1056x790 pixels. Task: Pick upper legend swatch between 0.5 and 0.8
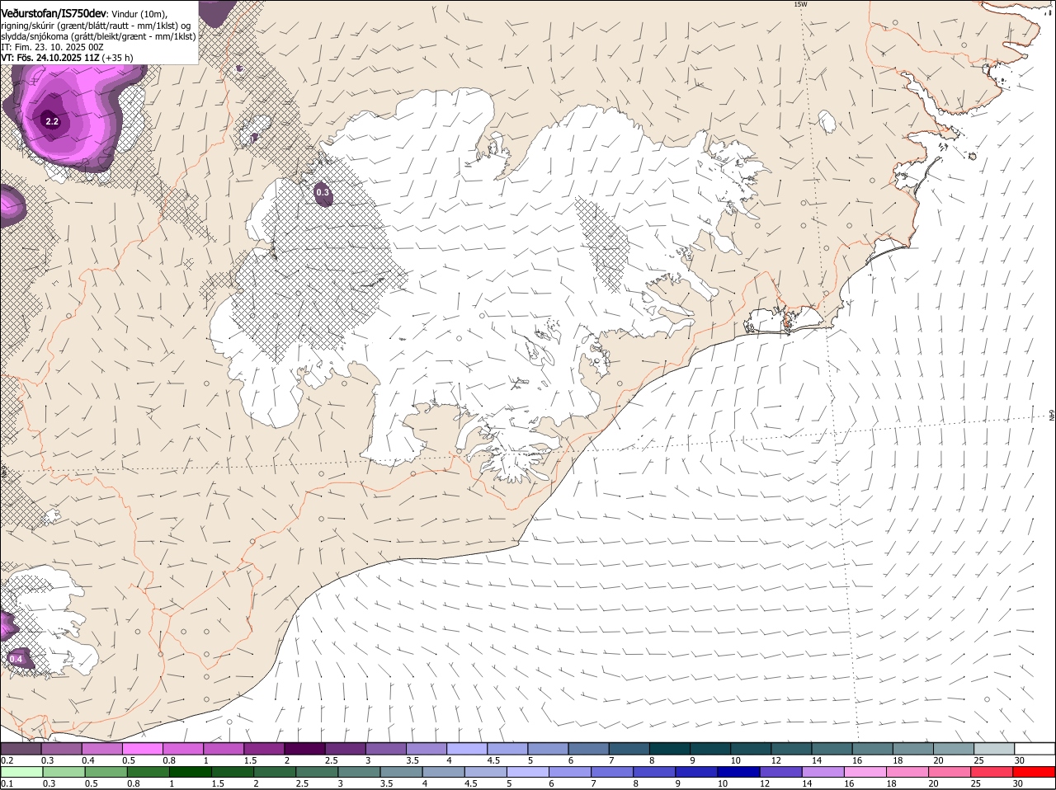[144, 749]
